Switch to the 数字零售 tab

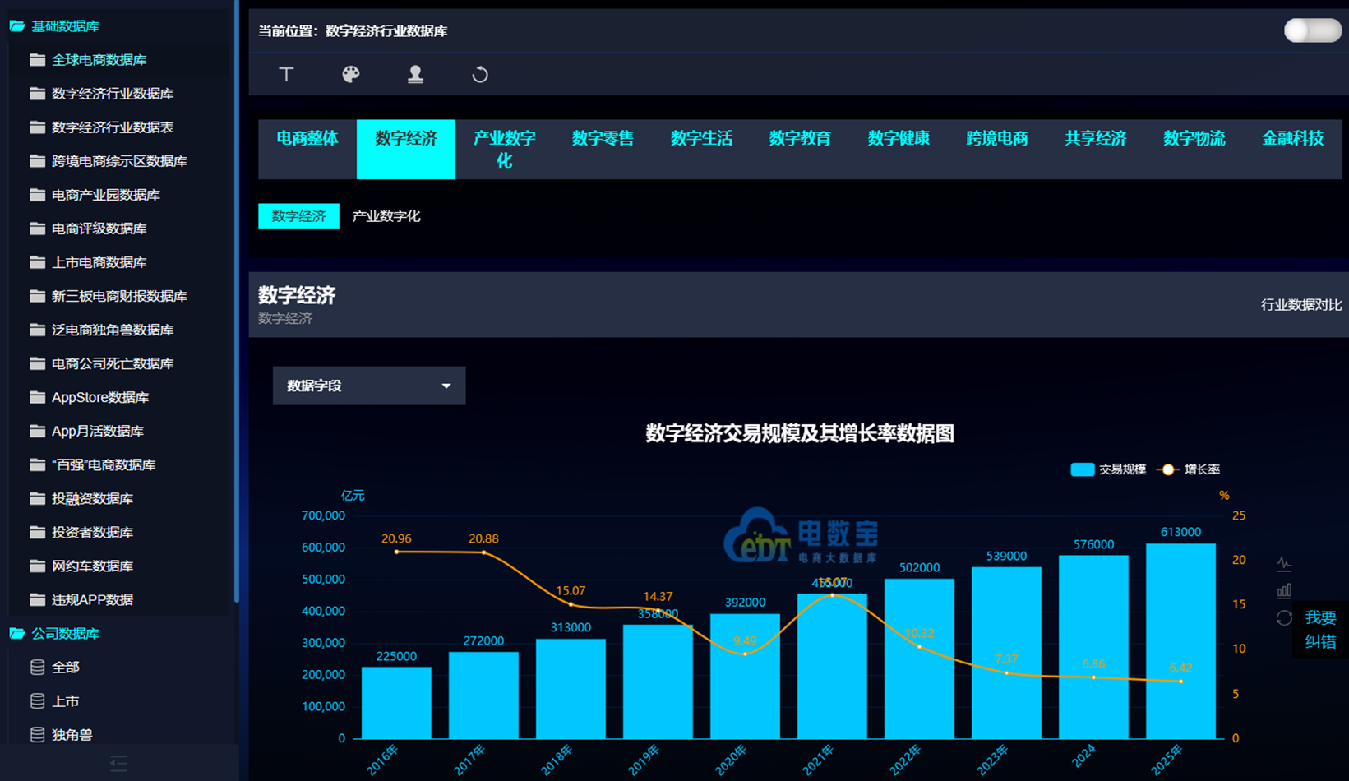click(x=603, y=139)
